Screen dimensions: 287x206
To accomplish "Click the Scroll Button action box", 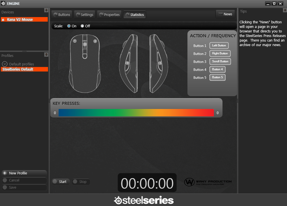I will coord(220,61).
